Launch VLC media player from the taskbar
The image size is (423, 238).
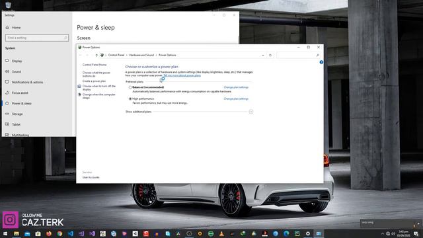click(x=221, y=233)
